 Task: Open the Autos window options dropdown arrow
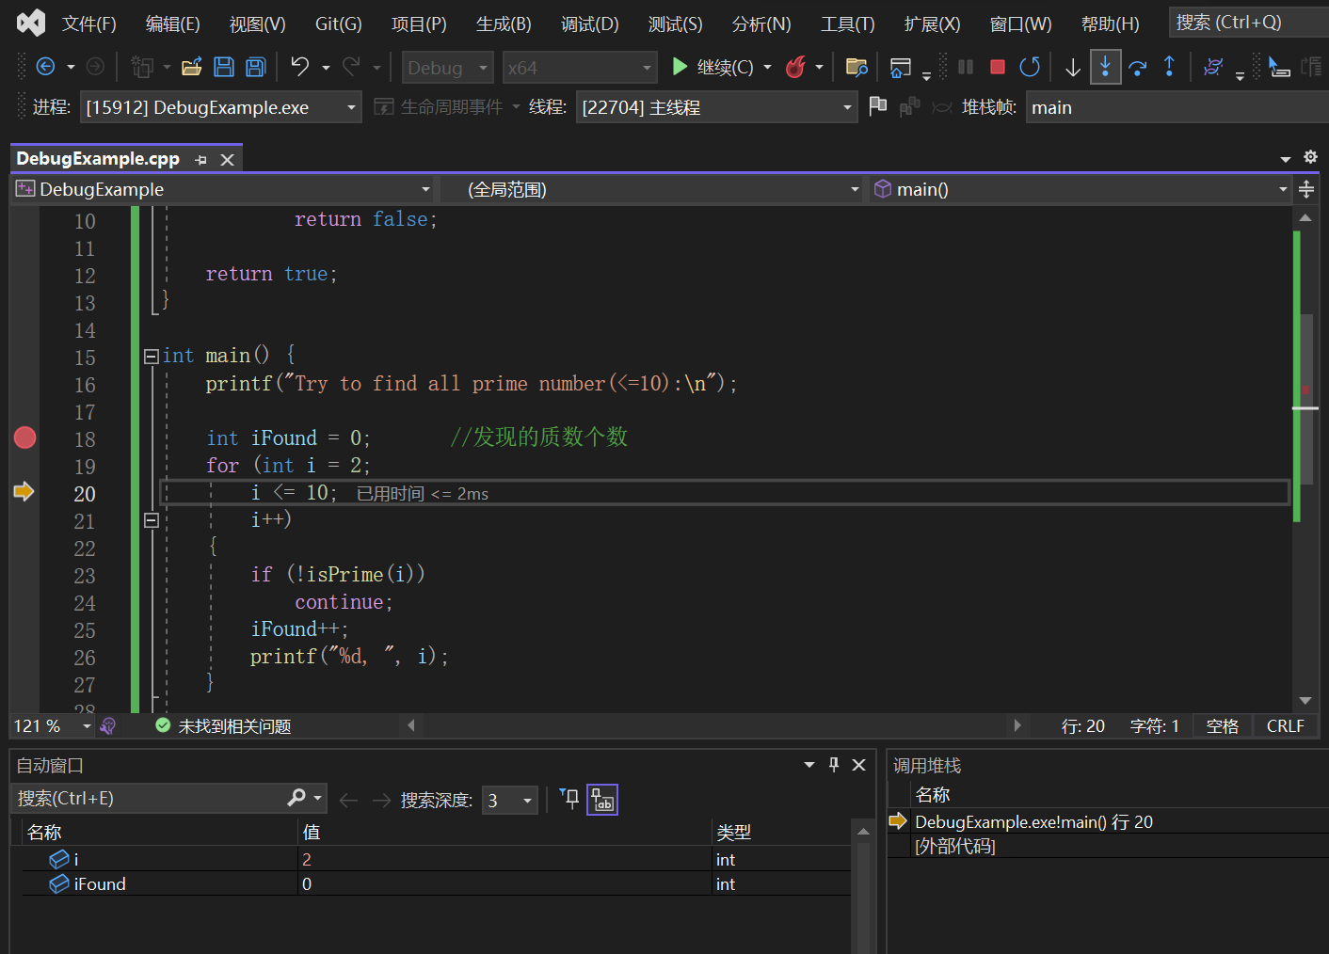pyautogui.click(x=809, y=765)
